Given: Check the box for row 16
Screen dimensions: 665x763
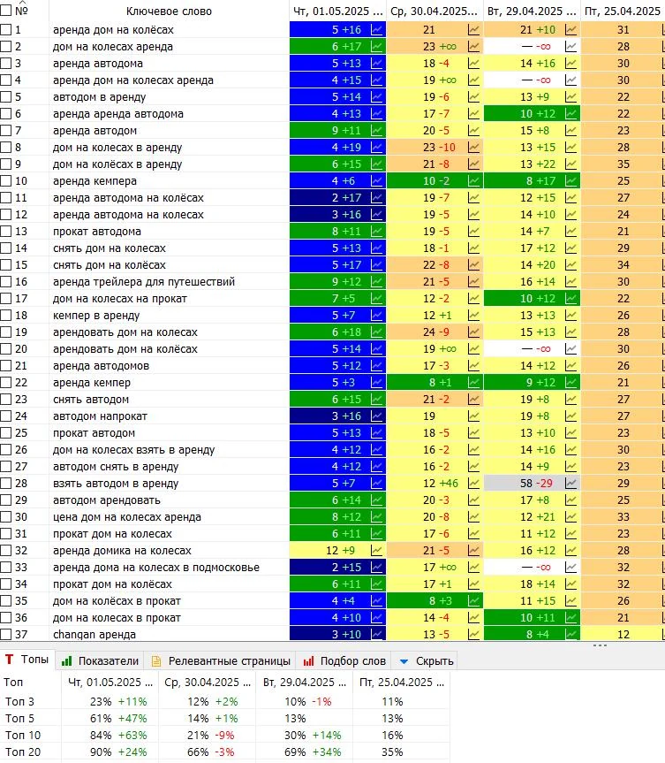Looking at the screenshot, I should pos(6,282).
